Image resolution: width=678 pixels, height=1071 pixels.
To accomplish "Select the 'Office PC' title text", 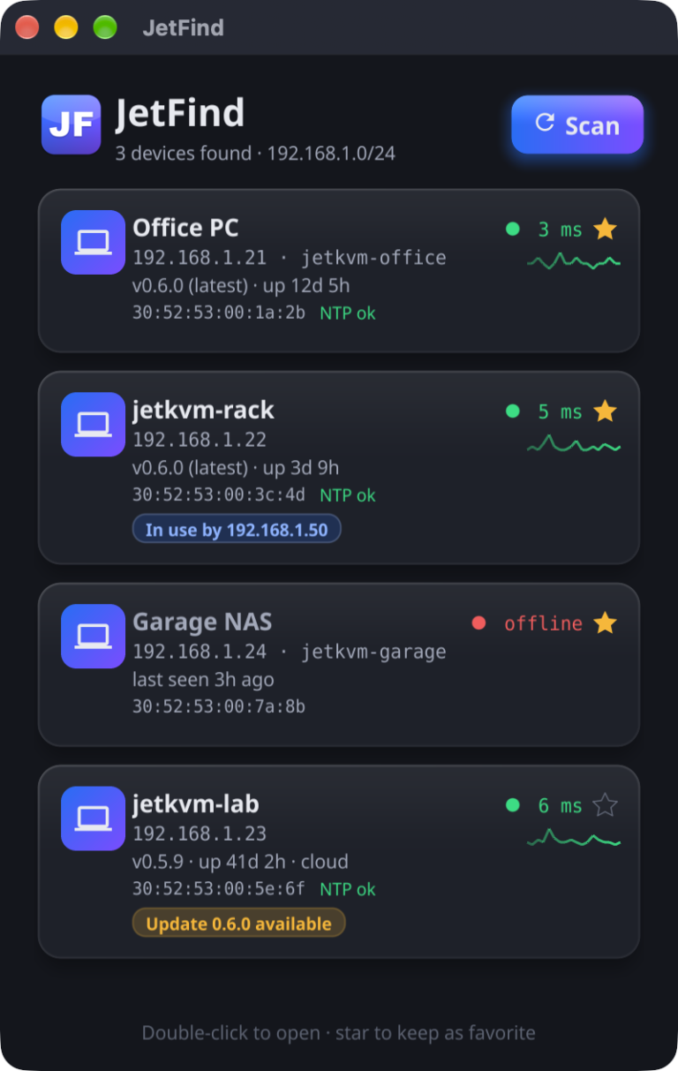I will tap(185, 228).
